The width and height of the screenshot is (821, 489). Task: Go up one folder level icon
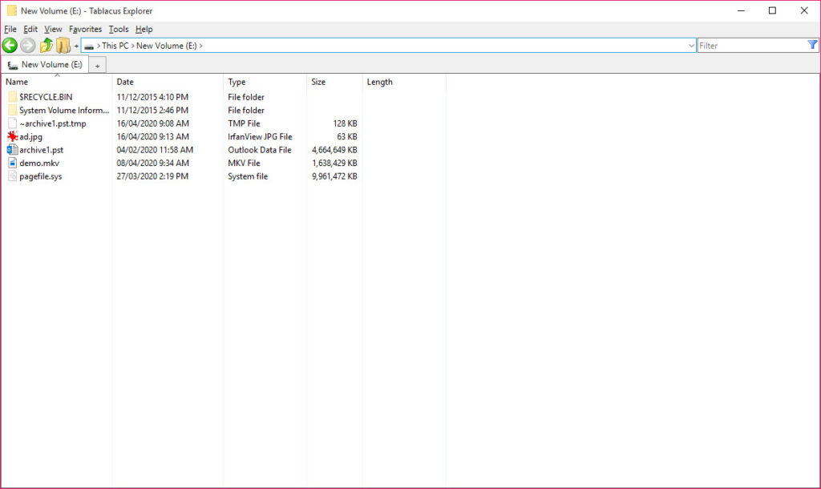(x=46, y=46)
